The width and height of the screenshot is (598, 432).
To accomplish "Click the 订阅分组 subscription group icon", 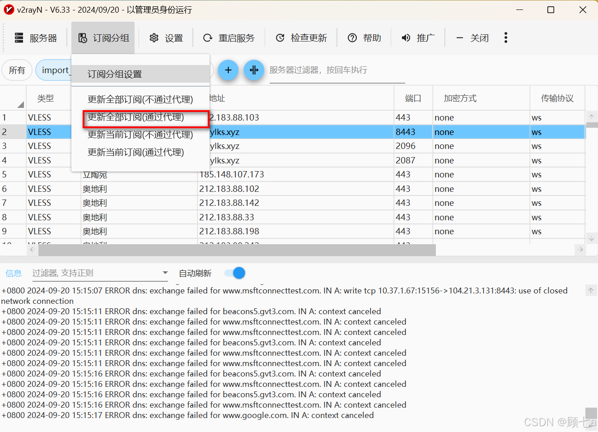I will tap(83, 38).
